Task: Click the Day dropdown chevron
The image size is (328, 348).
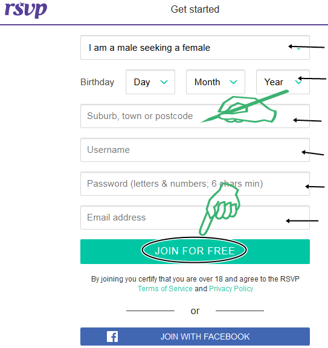Action: pos(164,82)
